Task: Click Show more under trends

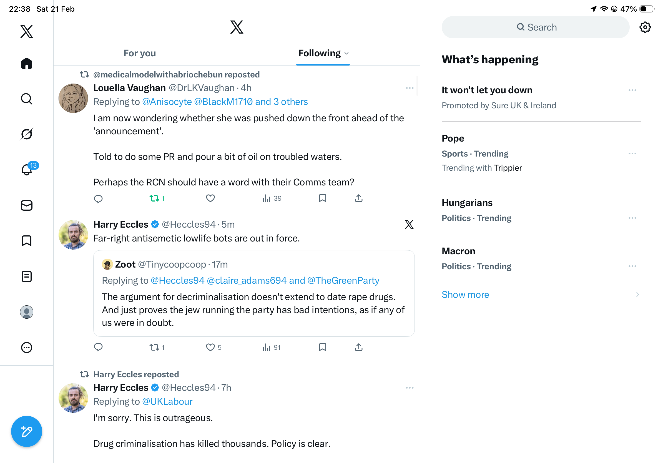Action: (465, 295)
